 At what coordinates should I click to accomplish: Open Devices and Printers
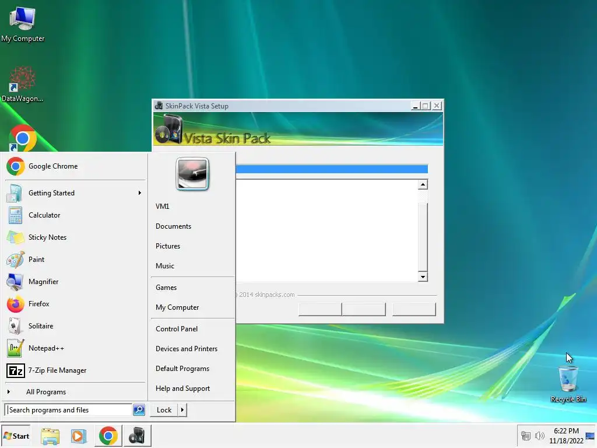pos(187,349)
